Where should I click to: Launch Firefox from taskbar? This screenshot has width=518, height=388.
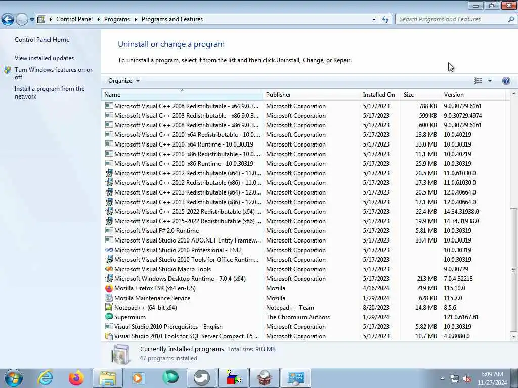(76, 378)
